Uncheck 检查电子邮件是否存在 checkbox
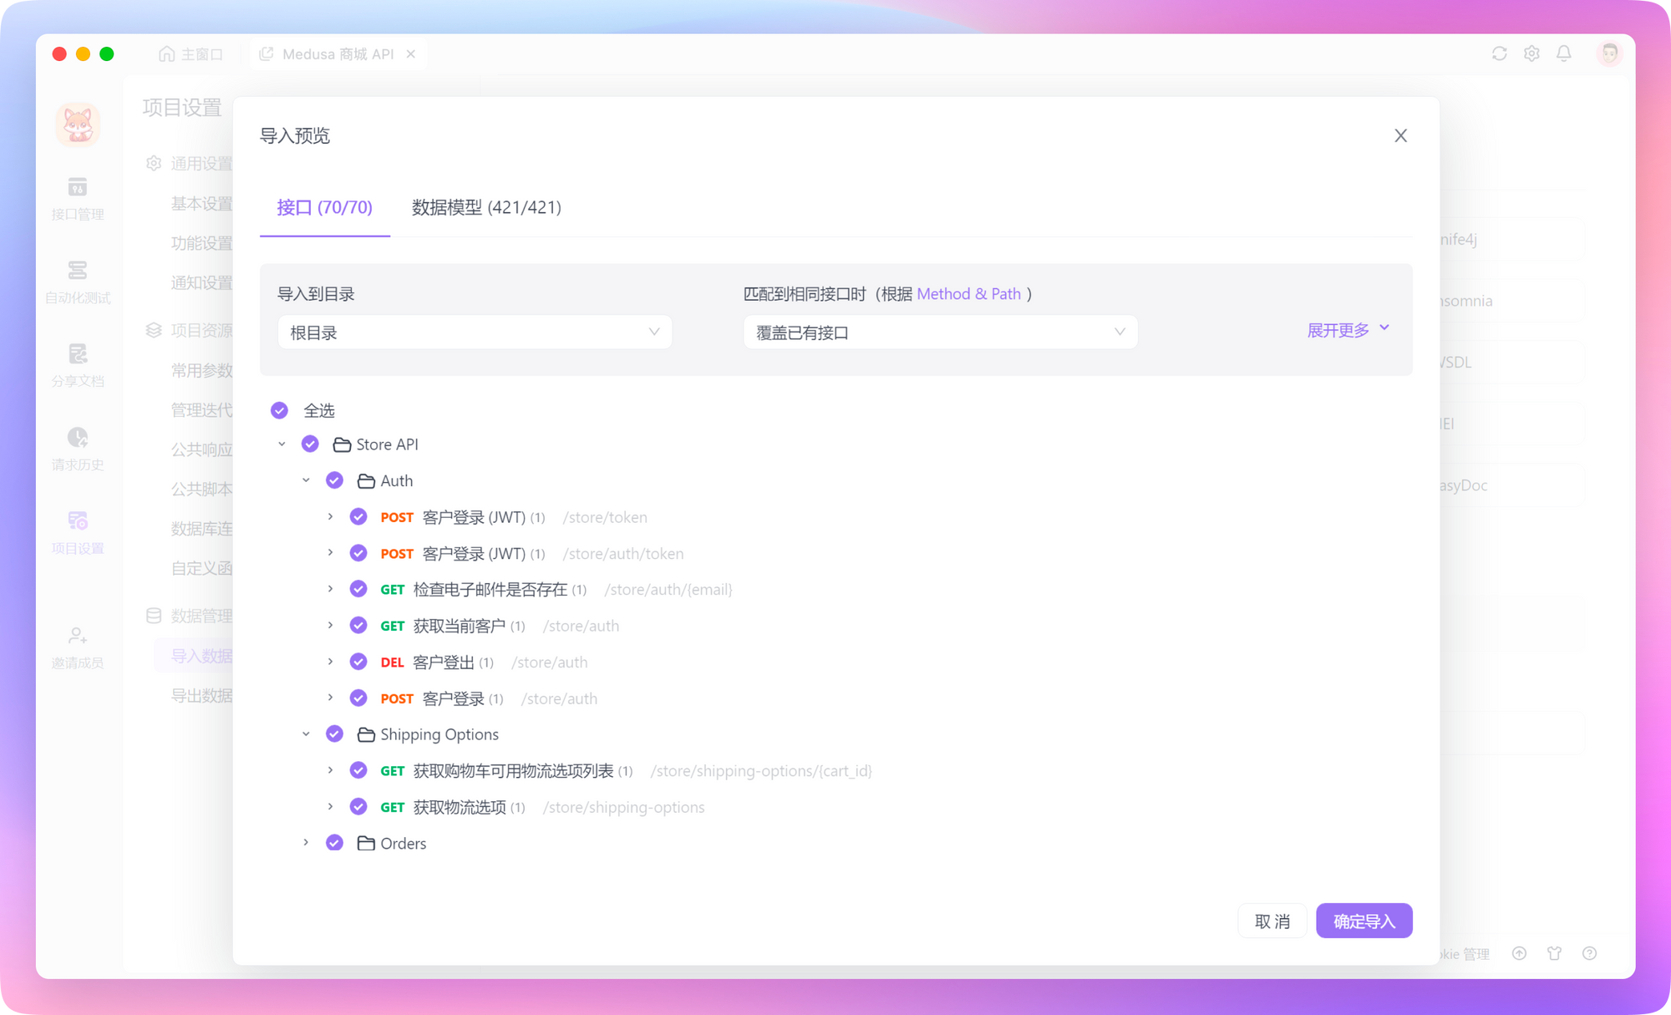The image size is (1671, 1015). coord(358,589)
